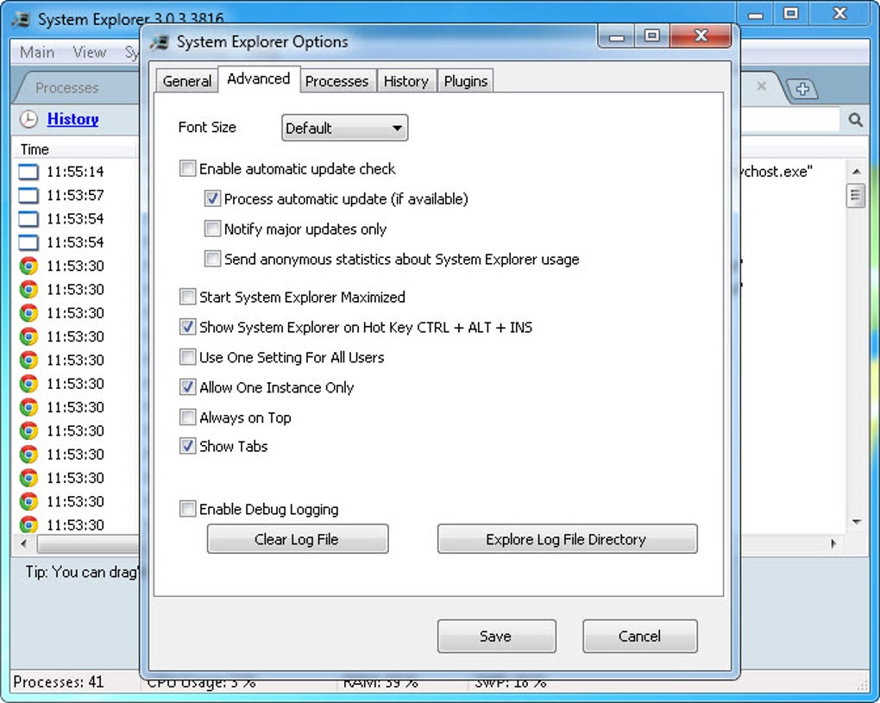880x703 pixels.
Task: Click Explore Log File Directory button
Action: 568,539
